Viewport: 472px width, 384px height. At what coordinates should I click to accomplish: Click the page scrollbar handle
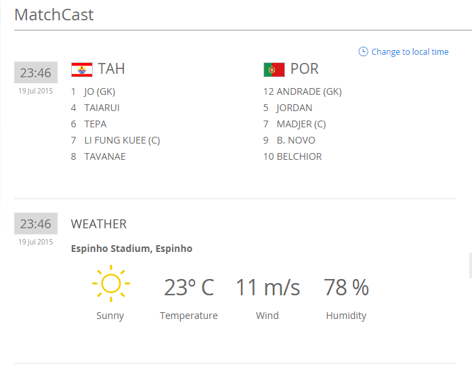[x=470, y=265]
